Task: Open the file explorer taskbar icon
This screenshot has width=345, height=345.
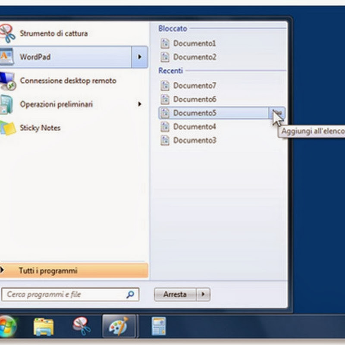Action: [44, 327]
